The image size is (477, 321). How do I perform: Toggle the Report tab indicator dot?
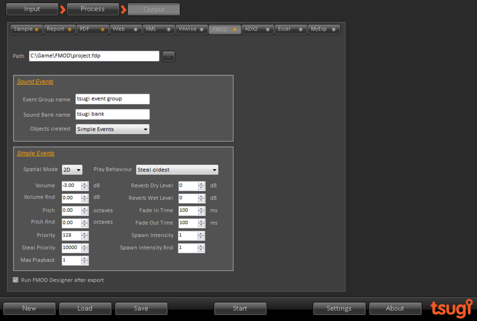click(x=70, y=30)
